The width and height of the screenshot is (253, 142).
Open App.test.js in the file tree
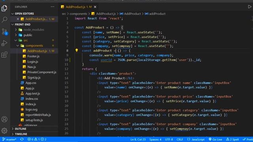(x=32, y=93)
